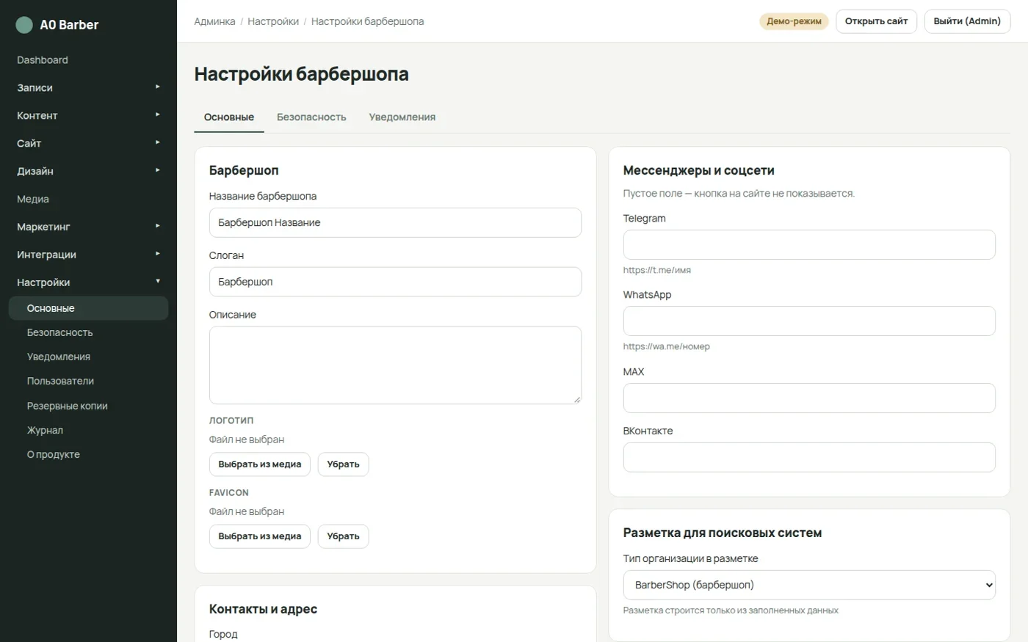Focus the MAX messenger input field

click(x=809, y=398)
